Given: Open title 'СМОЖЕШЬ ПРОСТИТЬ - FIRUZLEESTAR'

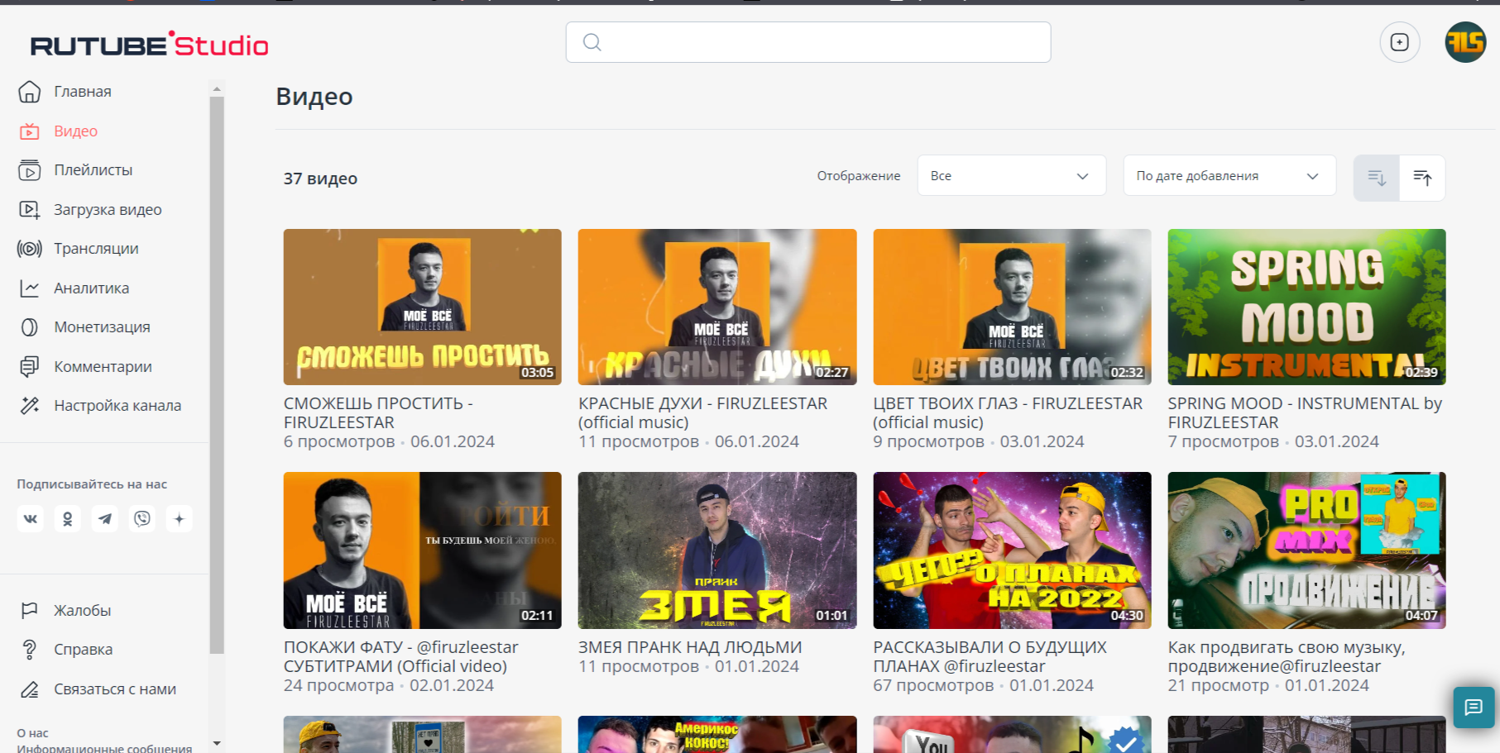Looking at the screenshot, I should click(x=378, y=412).
